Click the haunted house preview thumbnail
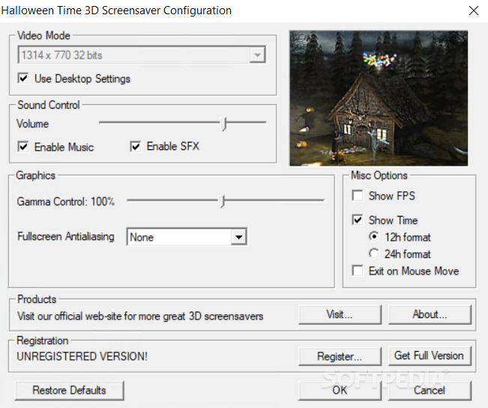Viewport: 488px width, 408px height. (379, 98)
